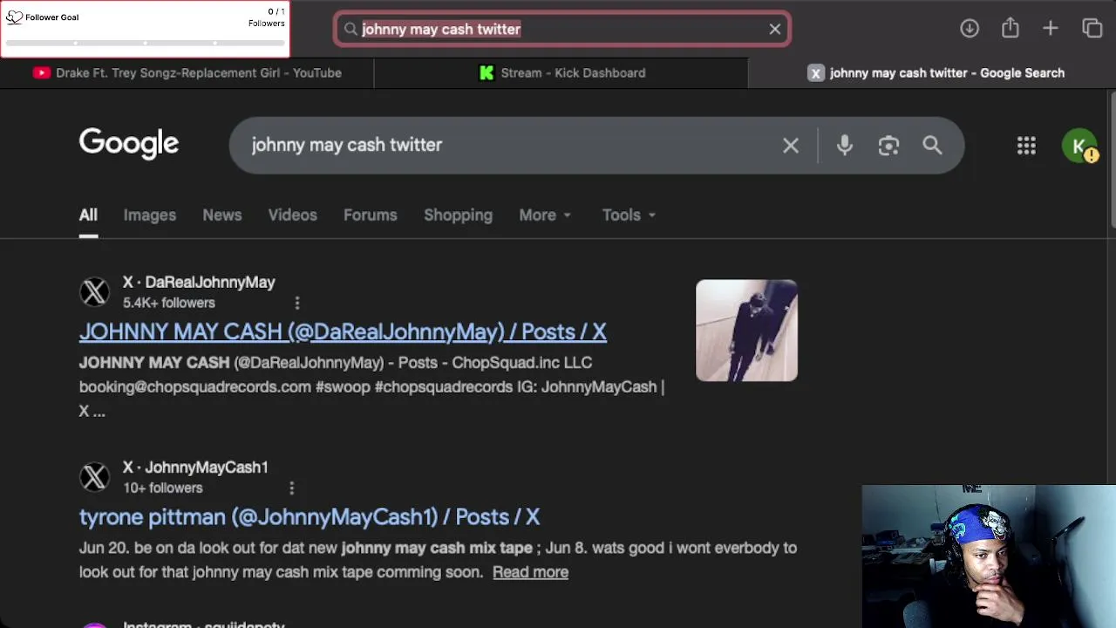
Task: Switch to Videos results
Action: coord(292,215)
